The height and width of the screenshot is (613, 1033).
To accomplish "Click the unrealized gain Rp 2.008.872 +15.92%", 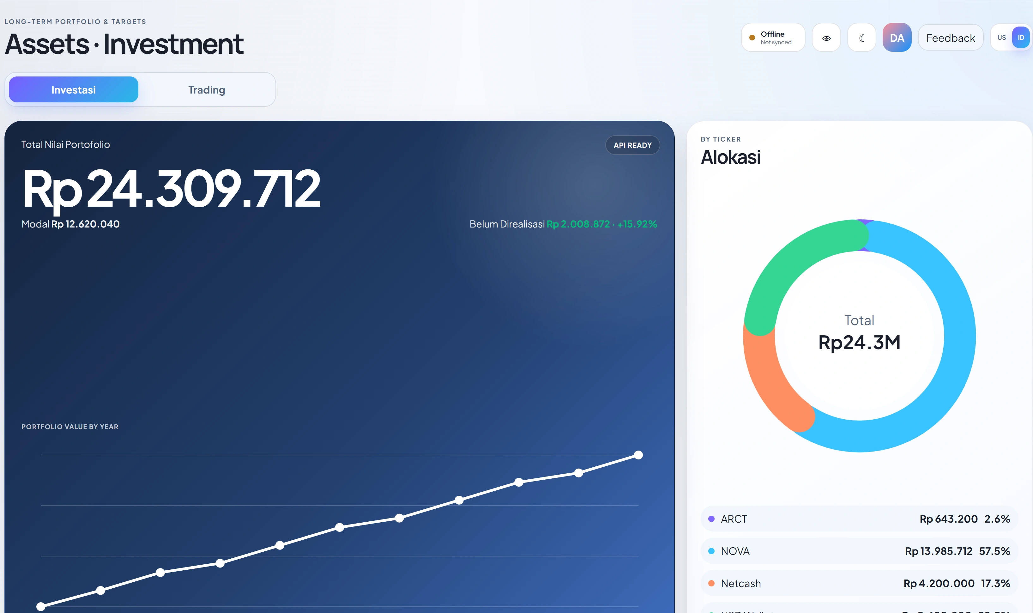I will [602, 224].
